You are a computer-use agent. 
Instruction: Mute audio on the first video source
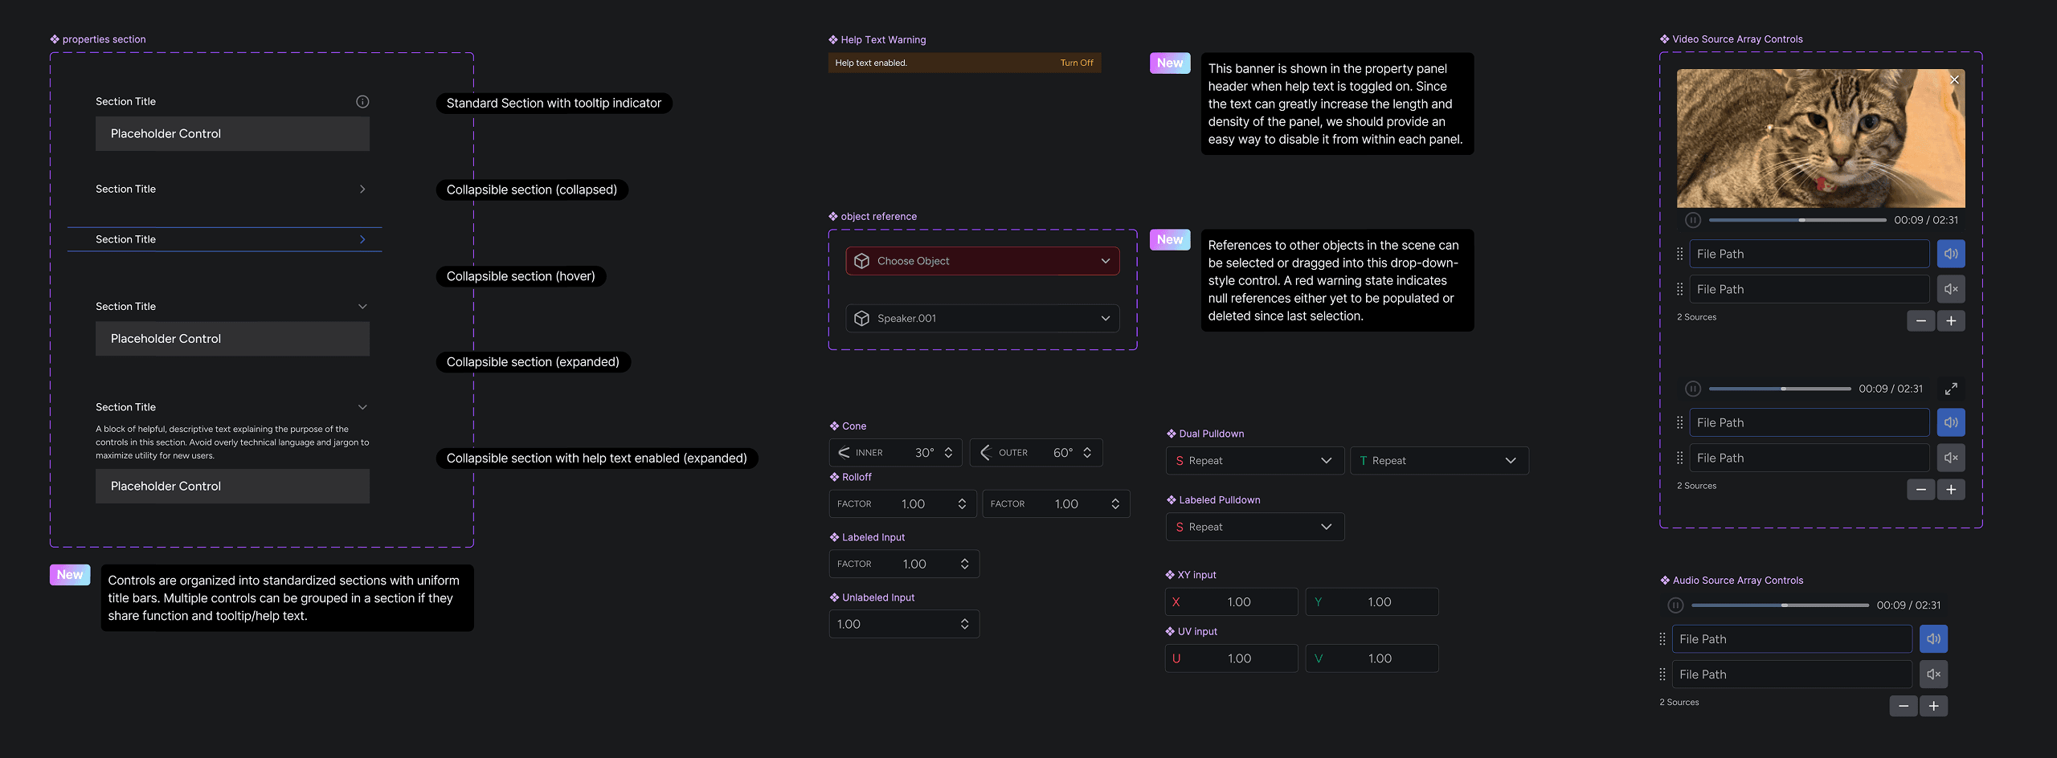[x=1951, y=253]
